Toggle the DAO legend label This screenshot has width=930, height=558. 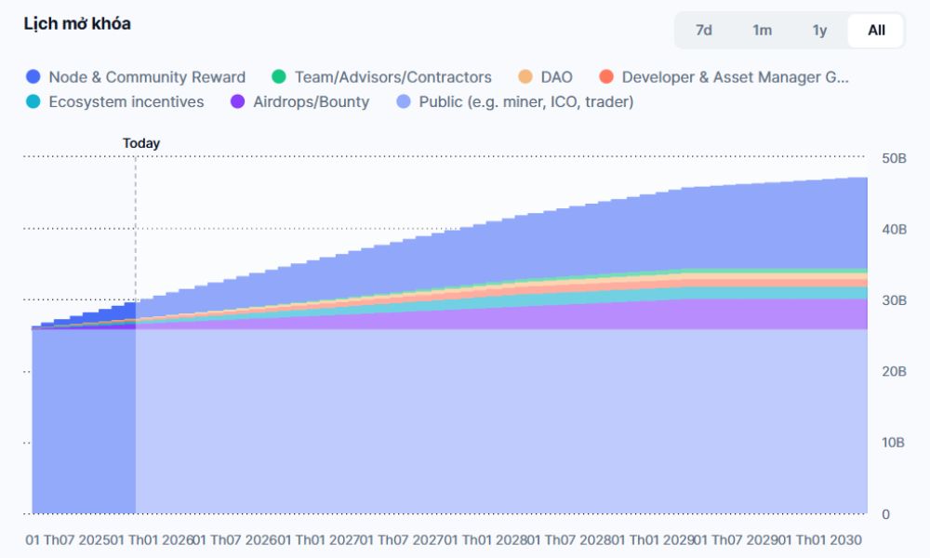click(x=557, y=77)
